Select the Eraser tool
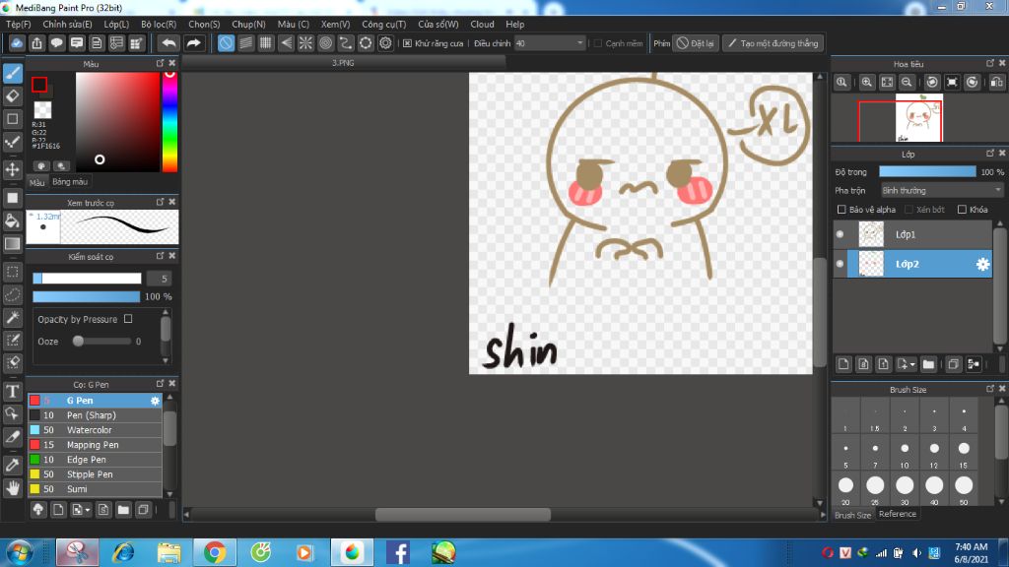 coord(13,95)
